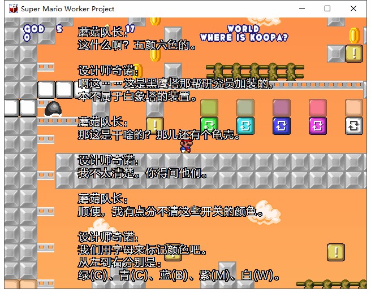Screen dimensions: 371x293
Task: Click the 'WHERE IS KOOPA?' level name
Action: (244, 37)
